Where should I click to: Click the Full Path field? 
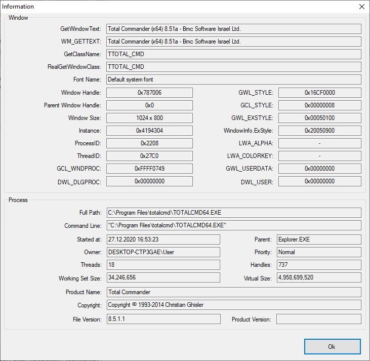point(233,213)
